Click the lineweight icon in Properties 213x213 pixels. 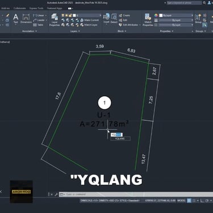pyautogui.click(x=156, y=20)
